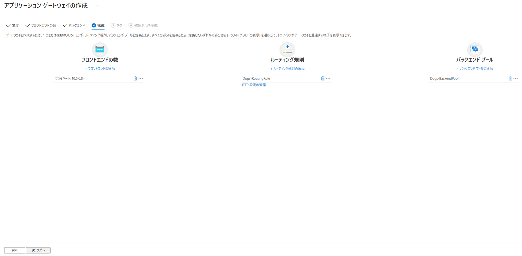Click the ルーティング規則 column heading
Viewport: 522px width, 256px height.
point(287,60)
